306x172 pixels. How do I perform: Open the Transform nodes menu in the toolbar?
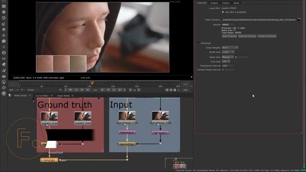pos(4,35)
